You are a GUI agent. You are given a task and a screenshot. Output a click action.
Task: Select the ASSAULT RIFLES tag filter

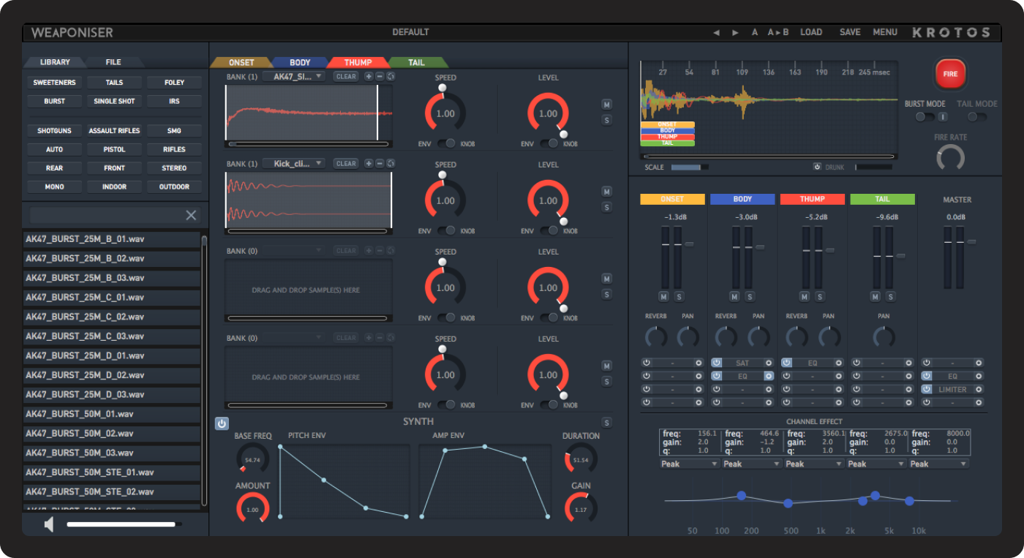(x=114, y=131)
